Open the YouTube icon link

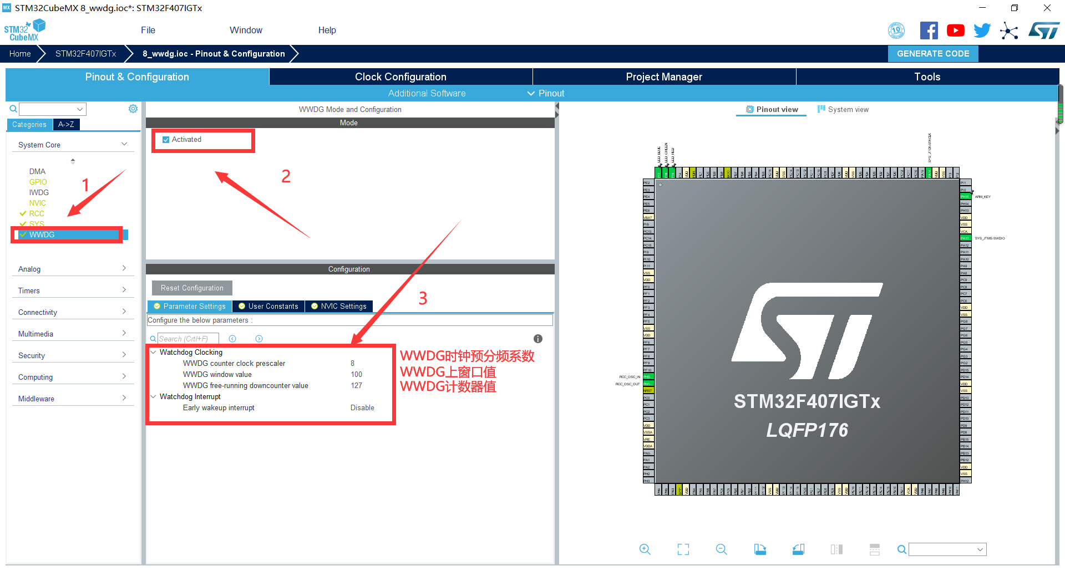(x=955, y=30)
